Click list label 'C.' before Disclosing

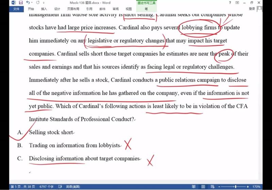pos(20,158)
